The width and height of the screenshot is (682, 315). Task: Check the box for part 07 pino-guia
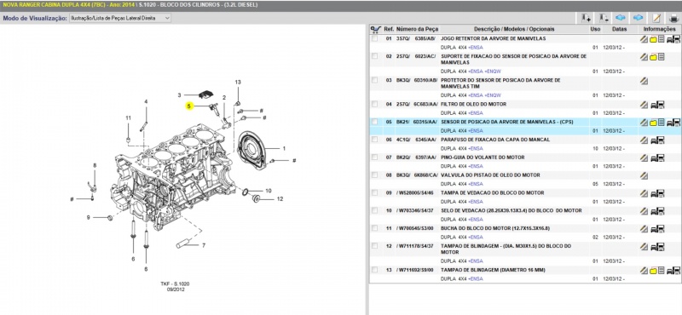(374, 157)
